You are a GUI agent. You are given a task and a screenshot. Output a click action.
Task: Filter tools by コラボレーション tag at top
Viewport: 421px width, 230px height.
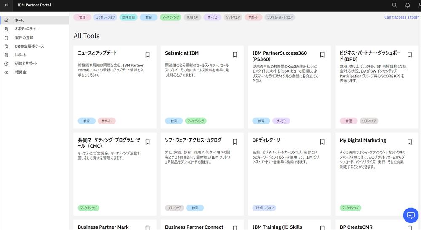[105, 17]
